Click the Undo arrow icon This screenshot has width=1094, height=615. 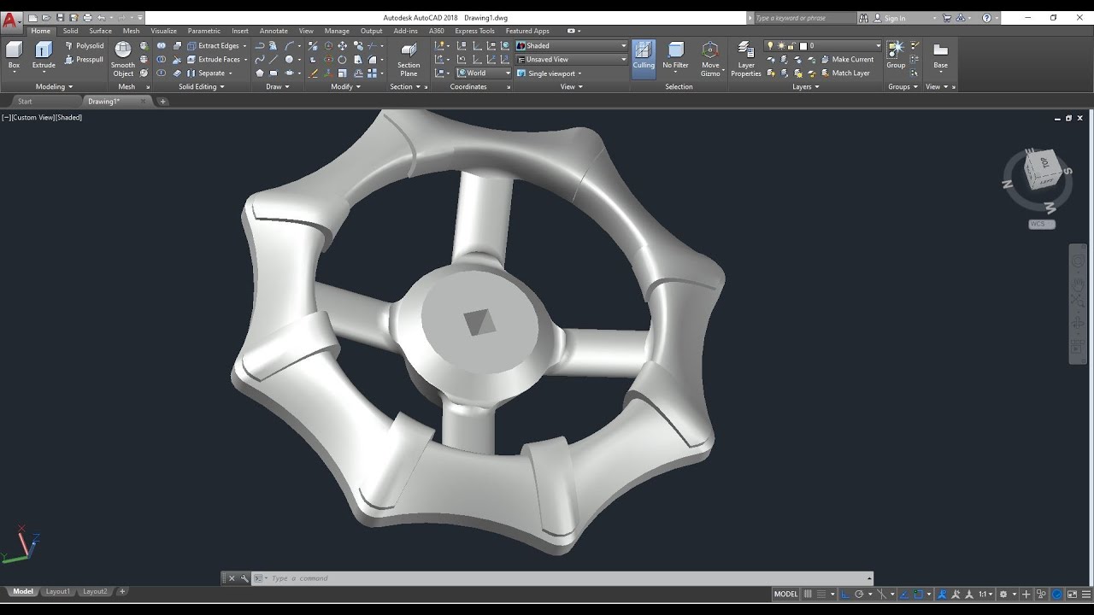point(101,18)
